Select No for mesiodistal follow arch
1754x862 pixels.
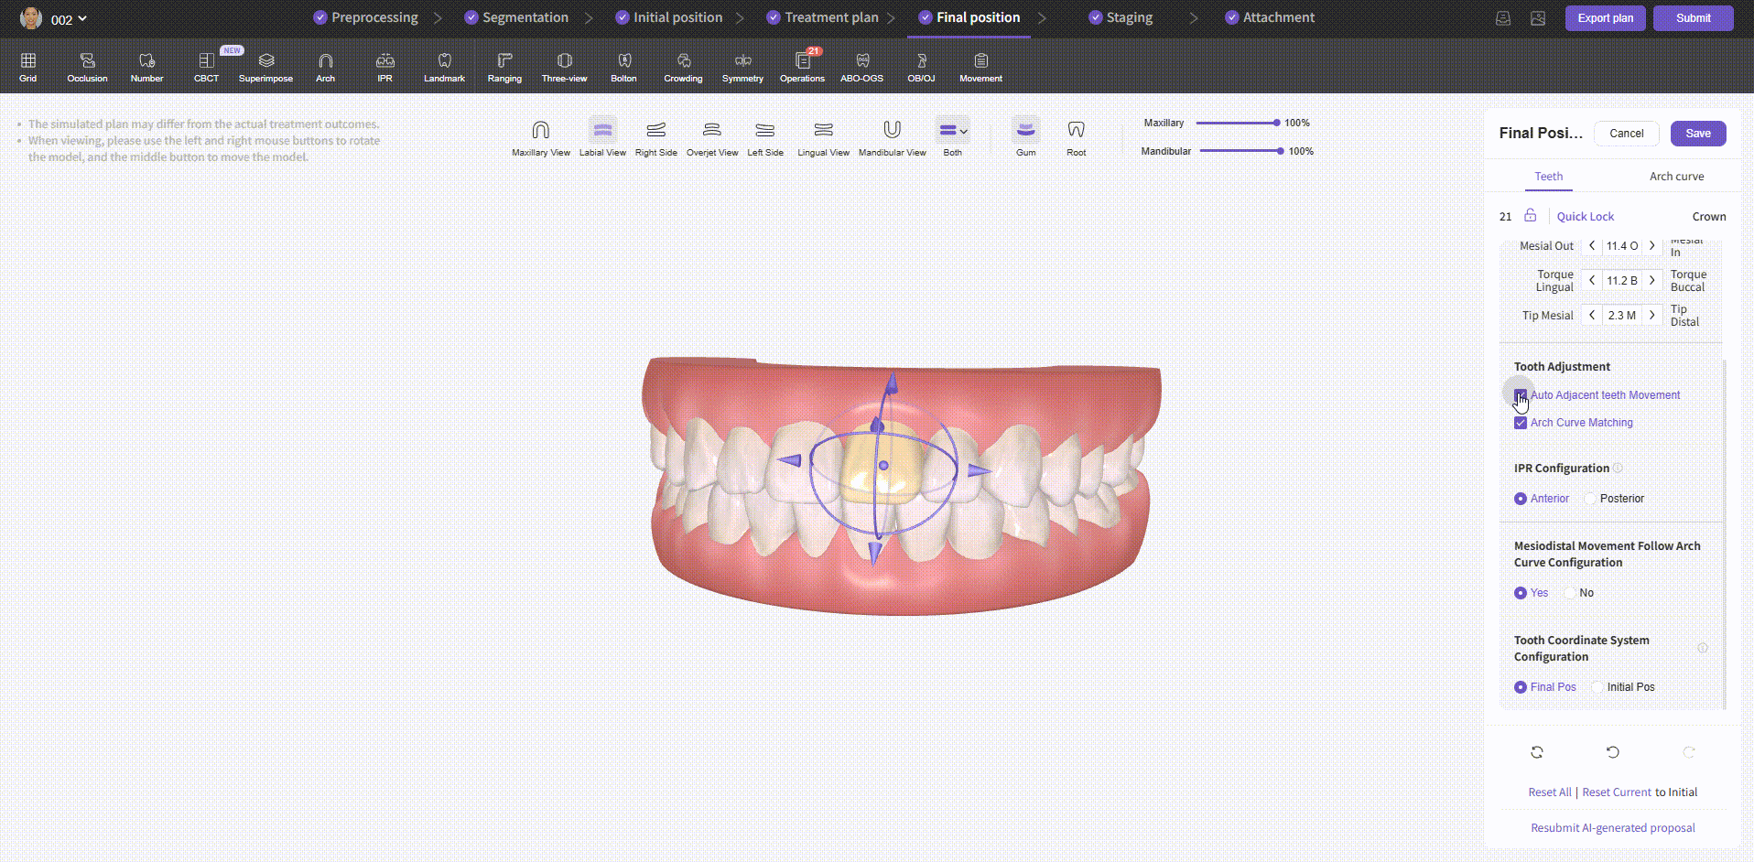pyautogui.click(x=1570, y=593)
